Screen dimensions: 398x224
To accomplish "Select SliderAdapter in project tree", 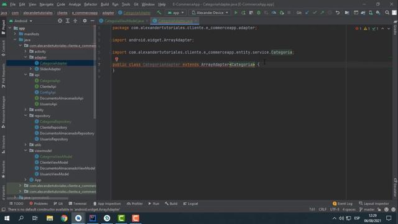I will [50, 69].
